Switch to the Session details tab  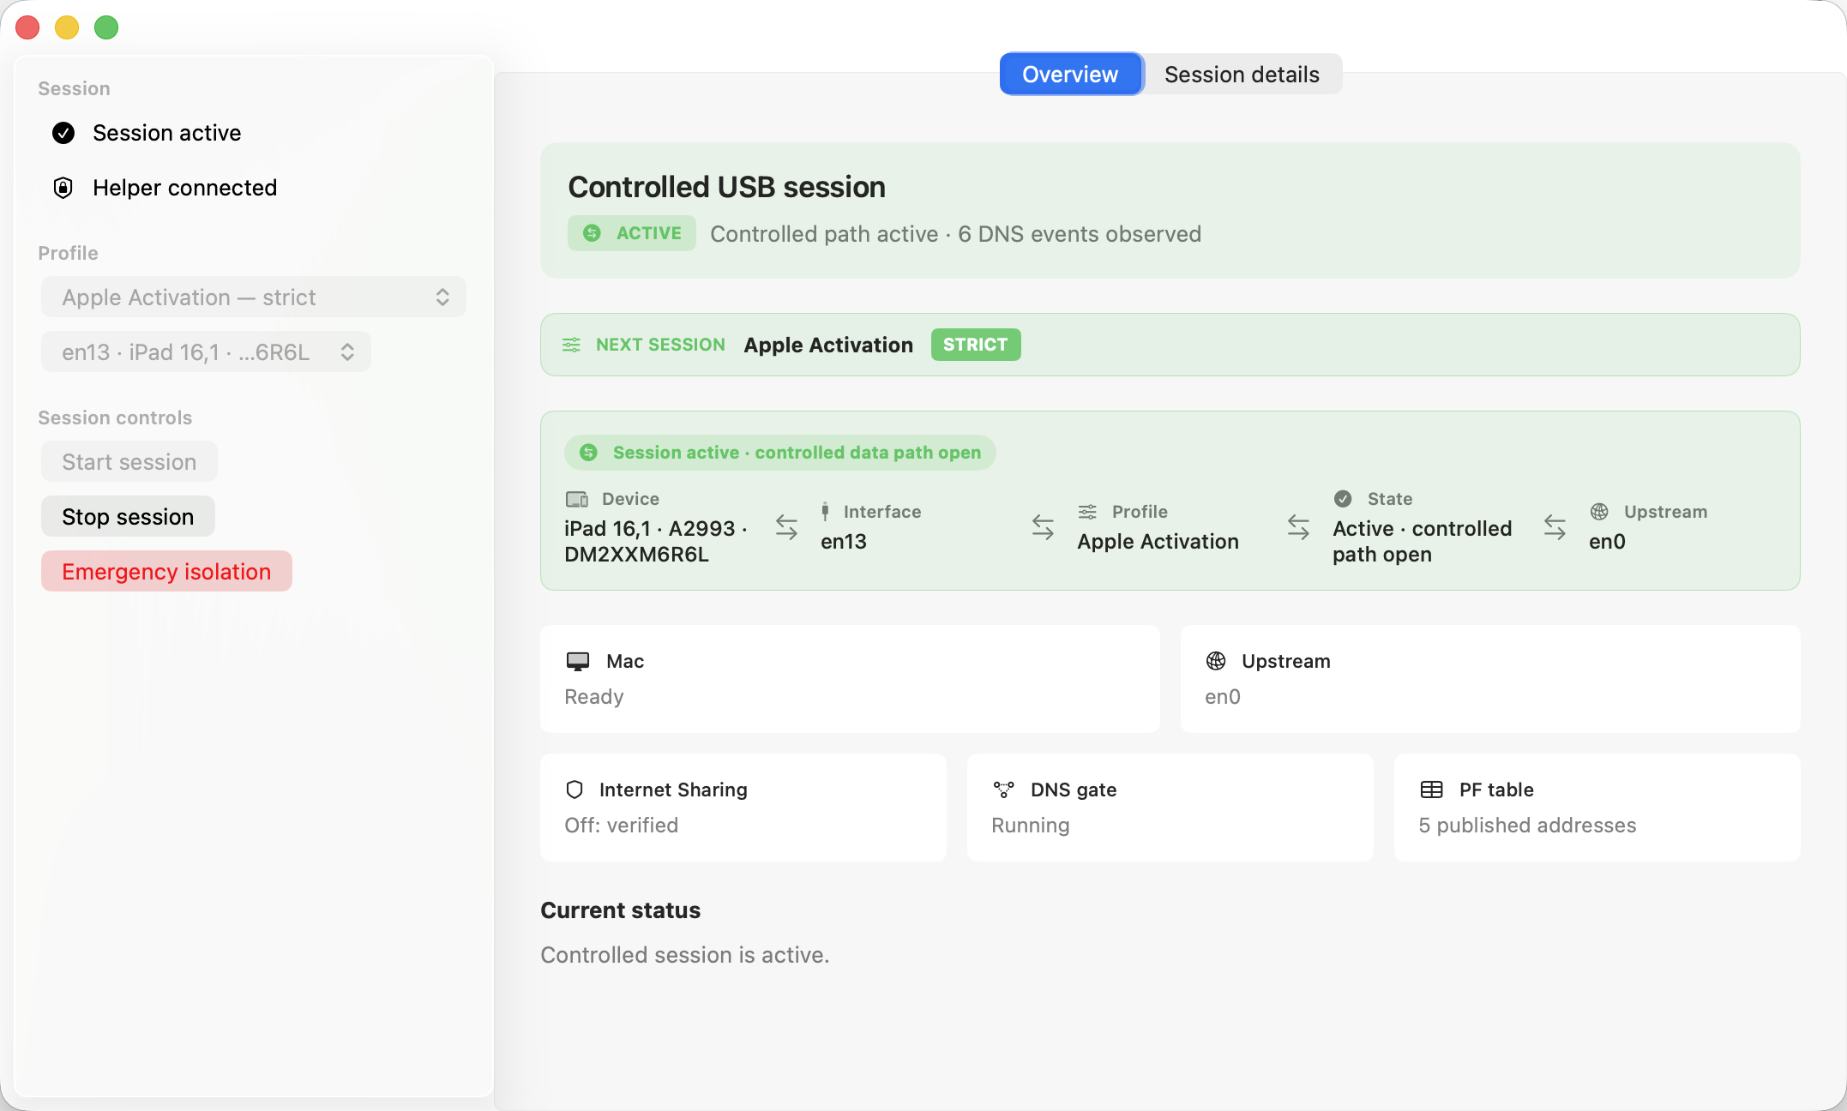click(1242, 74)
